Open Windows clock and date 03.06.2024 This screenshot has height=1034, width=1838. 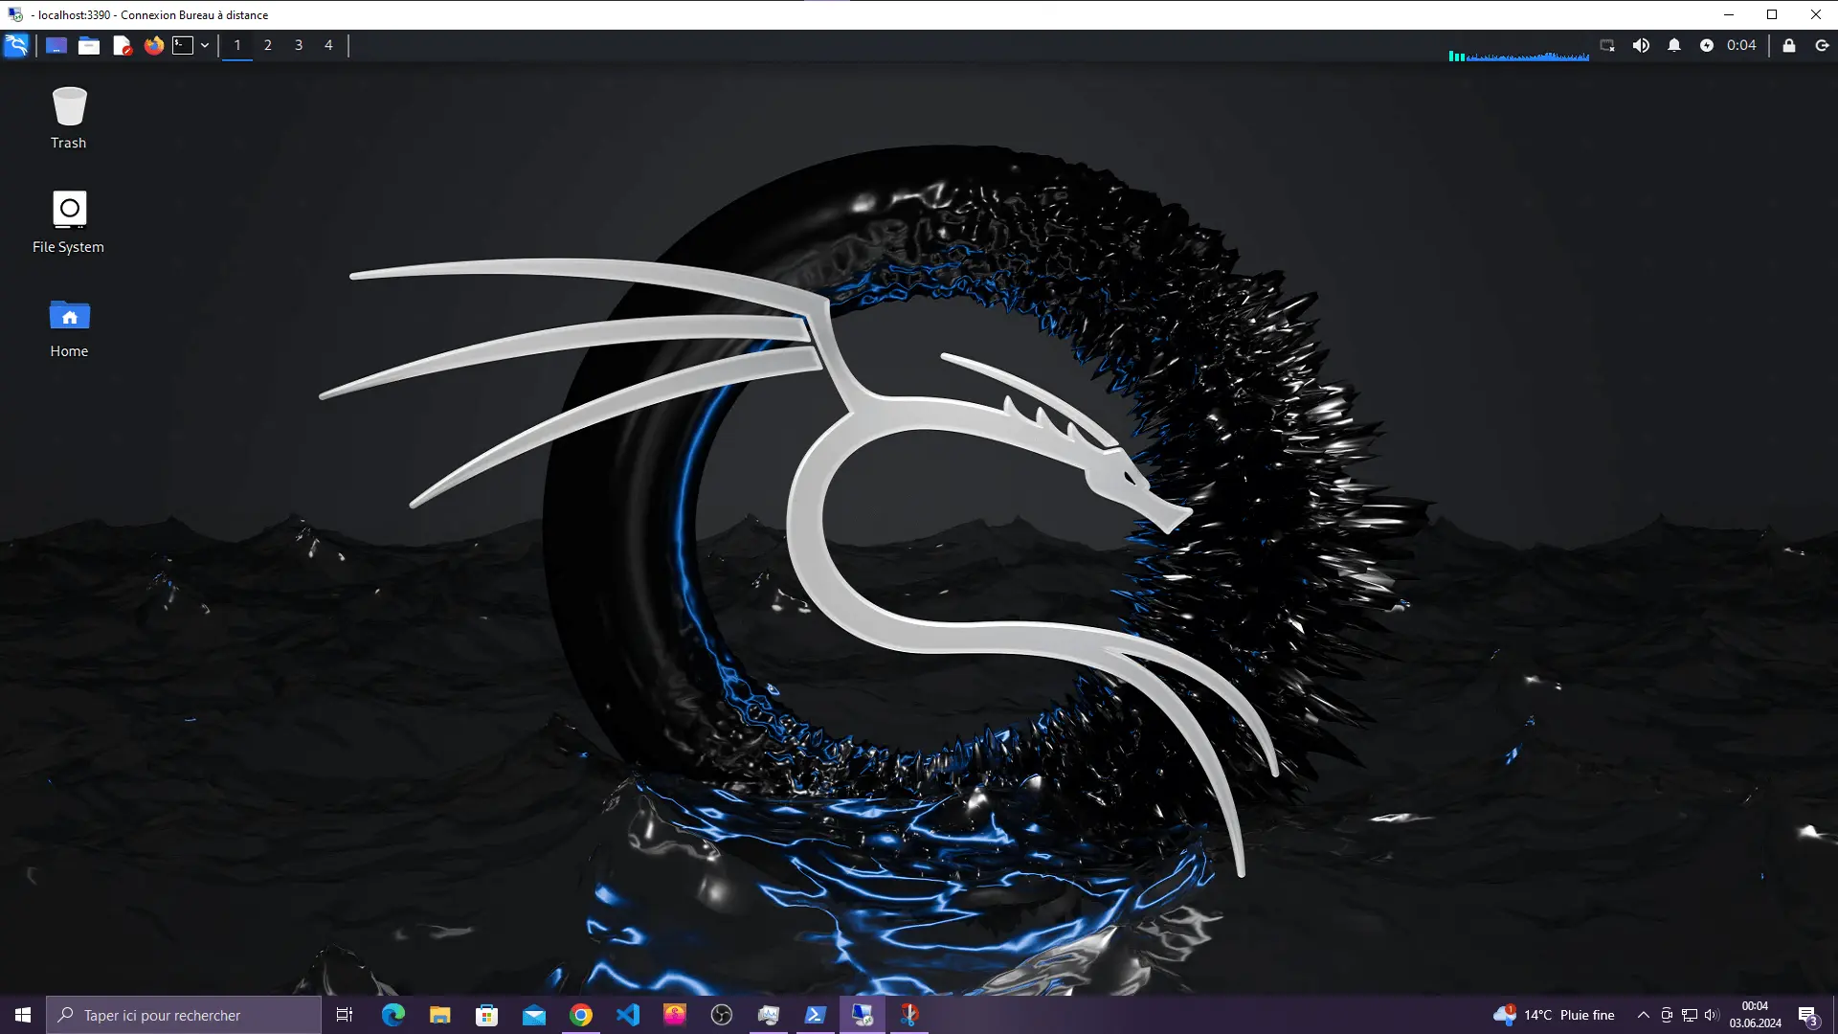click(1756, 1015)
